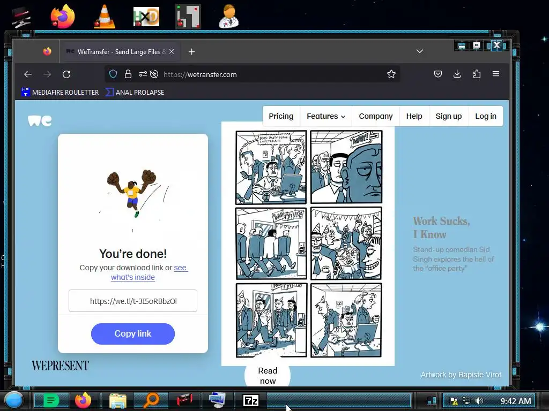The height and width of the screenshot is (411, 549).
Task: Open the Pocket save icon
Action: coord(437,74)
